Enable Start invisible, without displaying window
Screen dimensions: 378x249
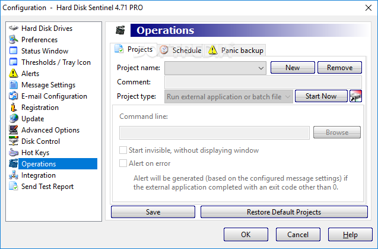click(x=123, y=150)
